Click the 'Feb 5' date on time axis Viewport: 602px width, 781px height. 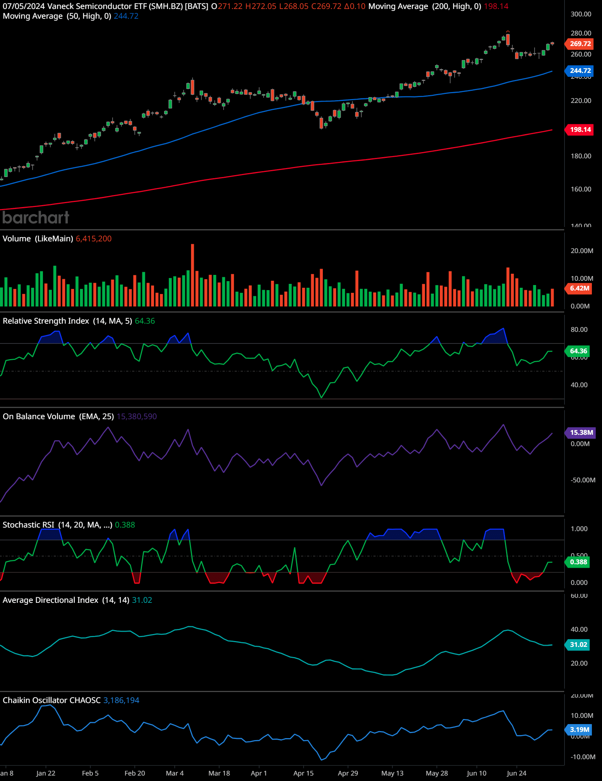coord(90,773)
